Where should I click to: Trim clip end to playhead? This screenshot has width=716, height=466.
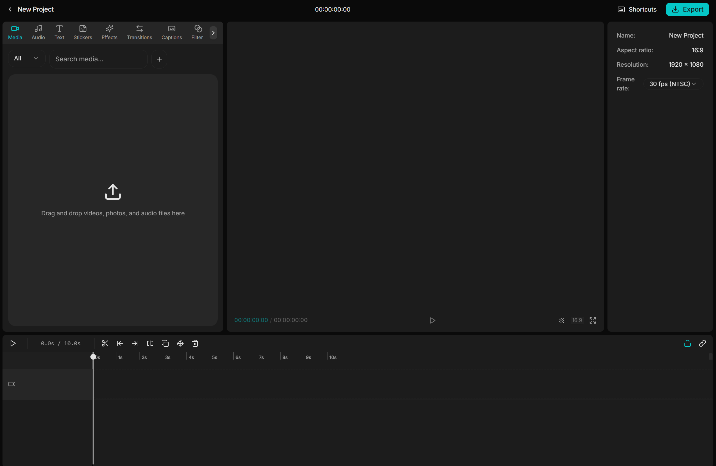[135, 343]
